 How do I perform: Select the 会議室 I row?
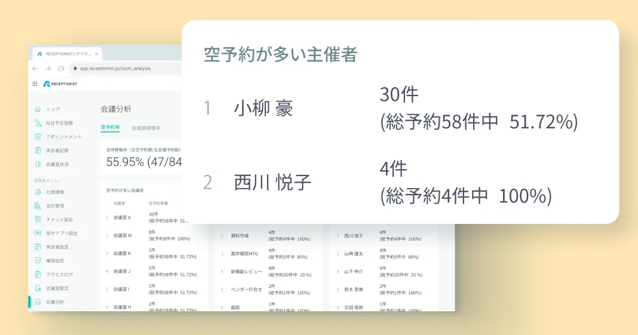point(151,289)
